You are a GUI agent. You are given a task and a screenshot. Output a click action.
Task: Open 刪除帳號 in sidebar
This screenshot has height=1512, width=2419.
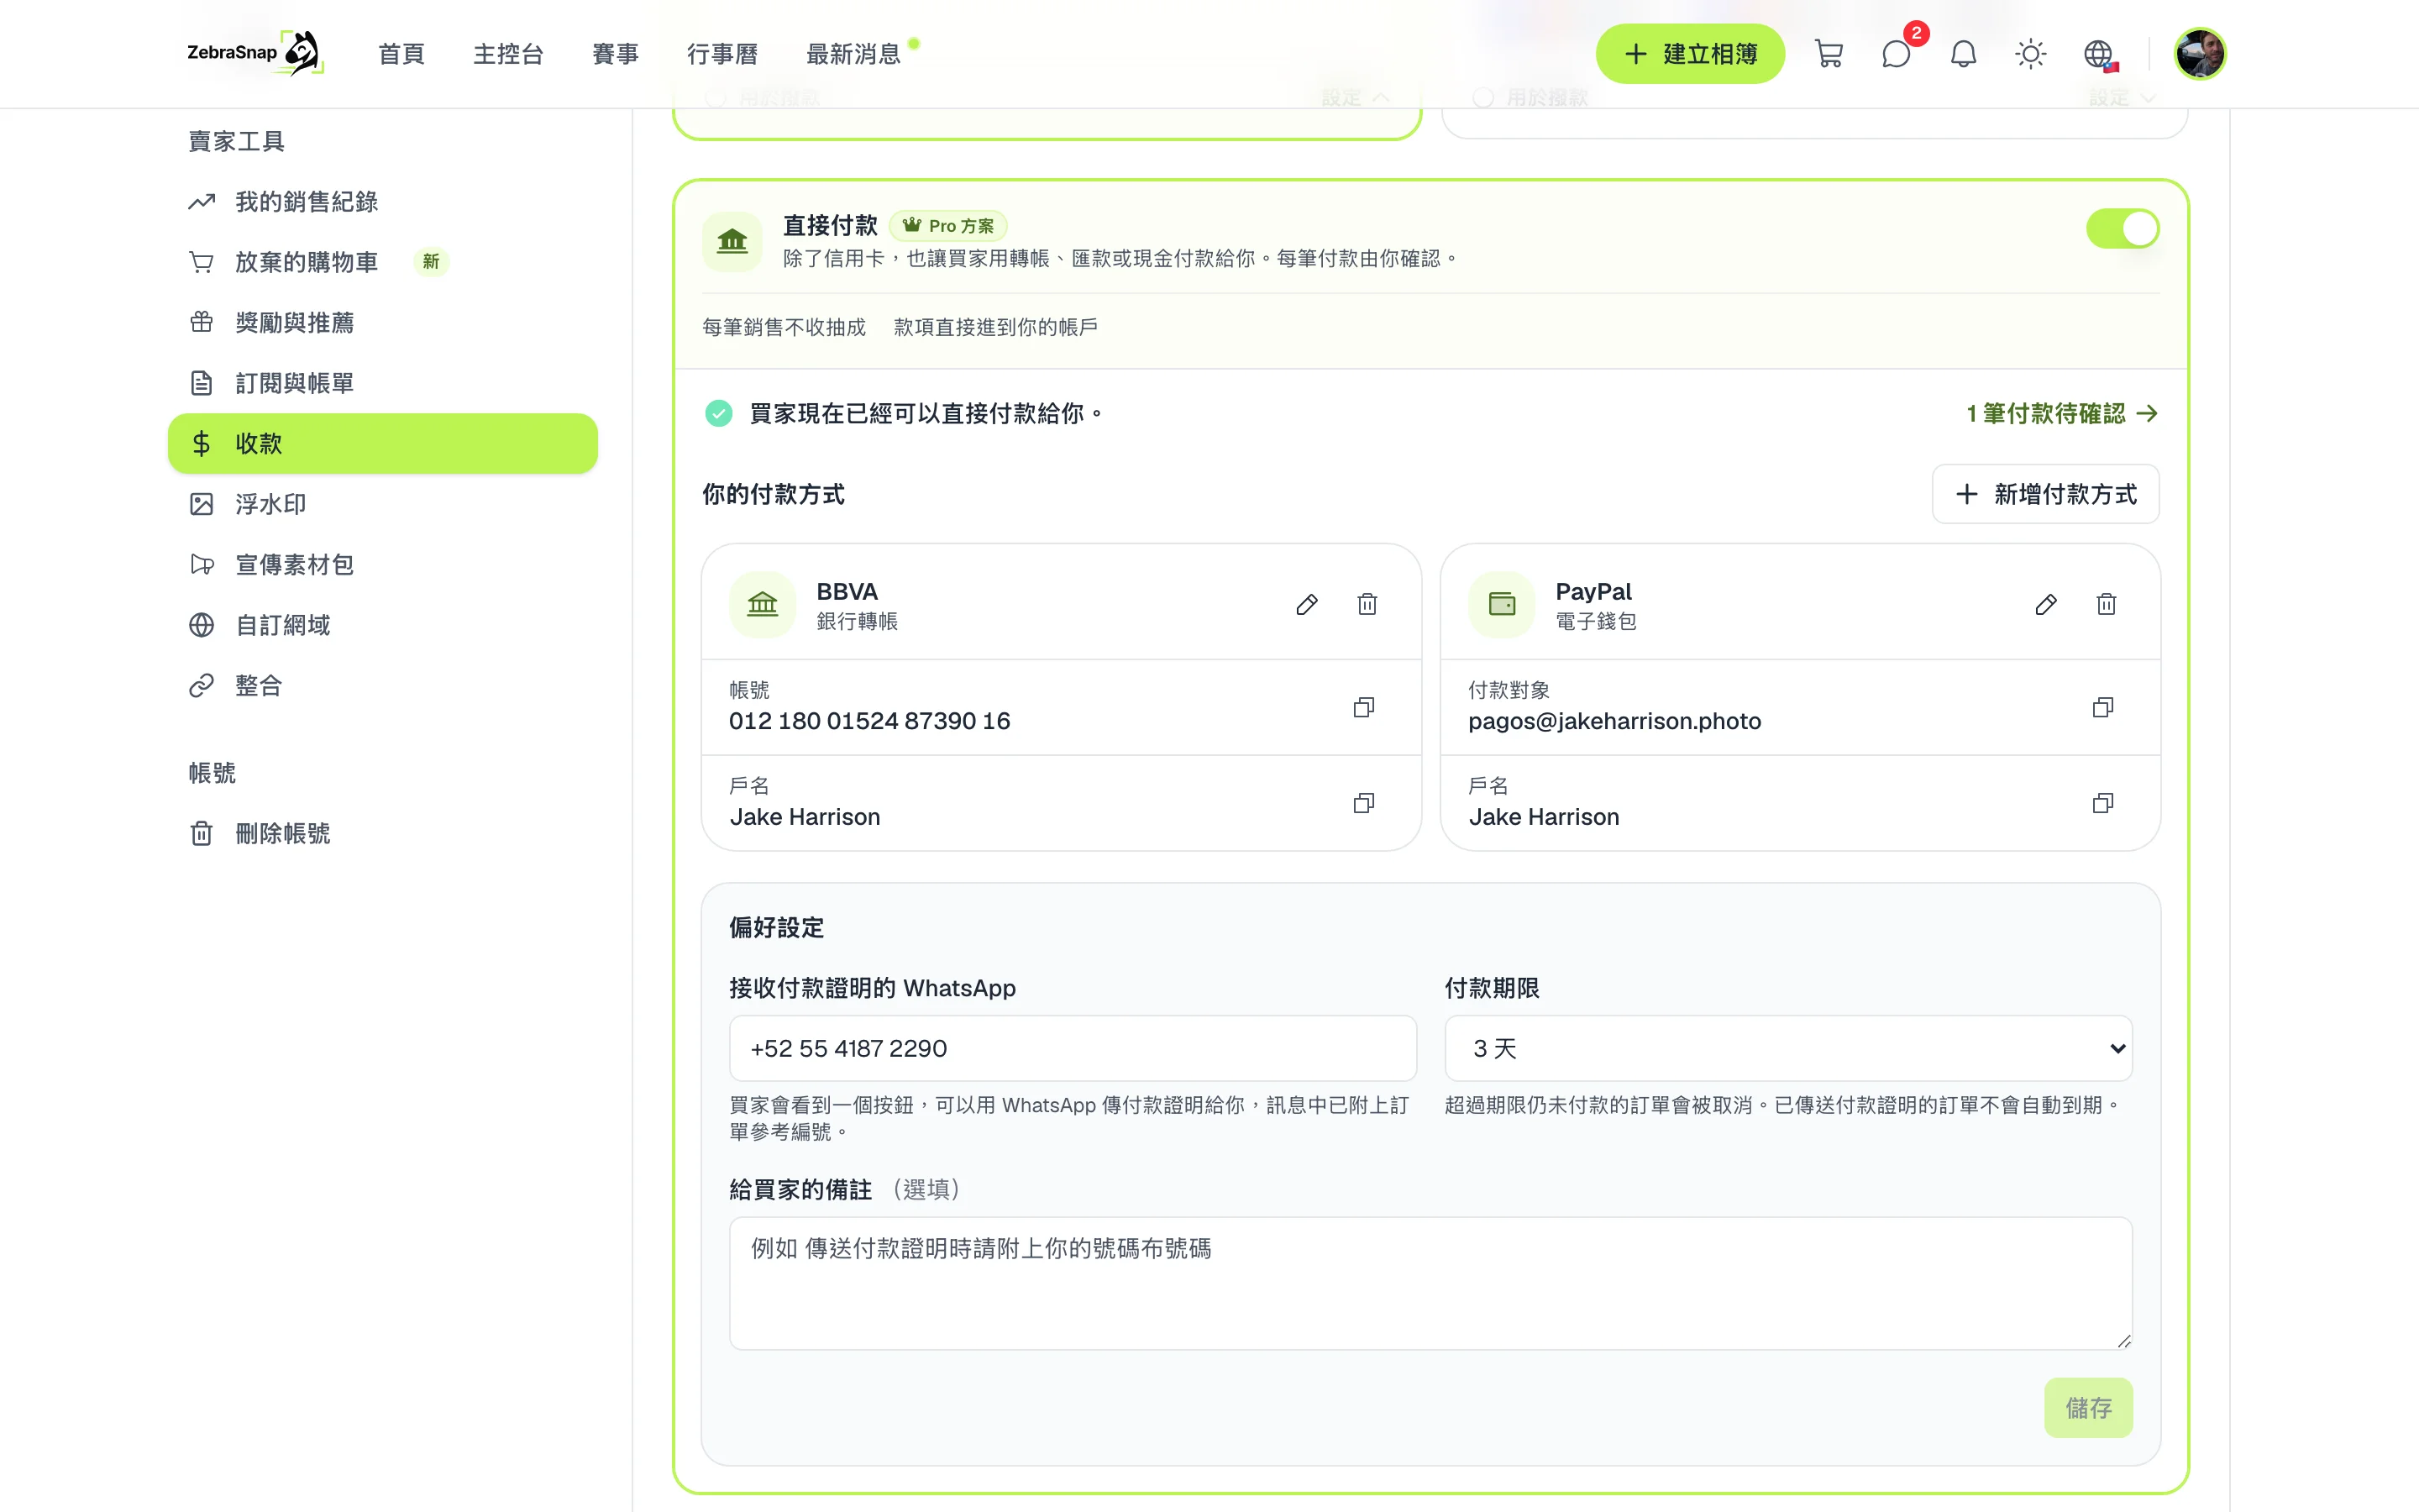[383, 834]
